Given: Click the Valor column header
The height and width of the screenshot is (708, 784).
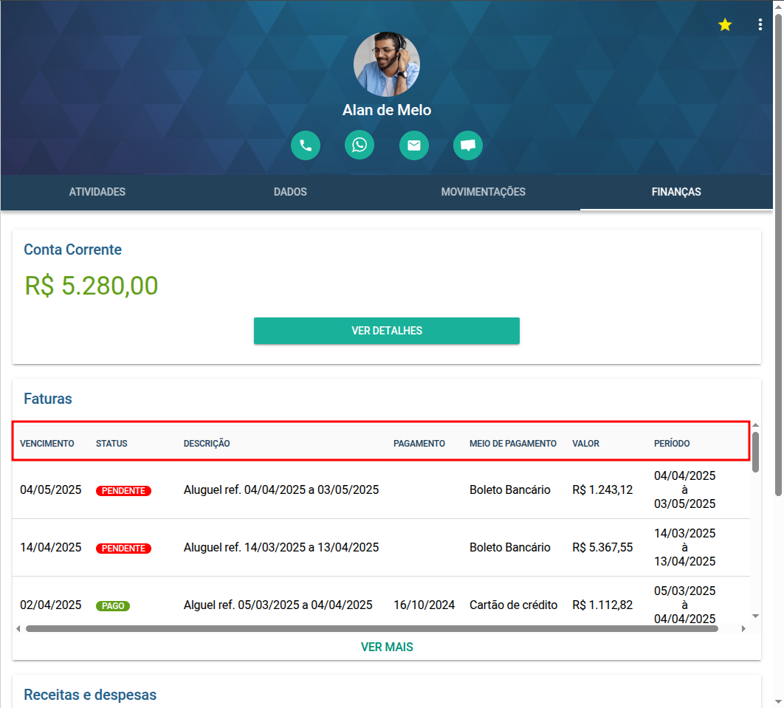Looking at the screenshot, I should coord(585,444).
